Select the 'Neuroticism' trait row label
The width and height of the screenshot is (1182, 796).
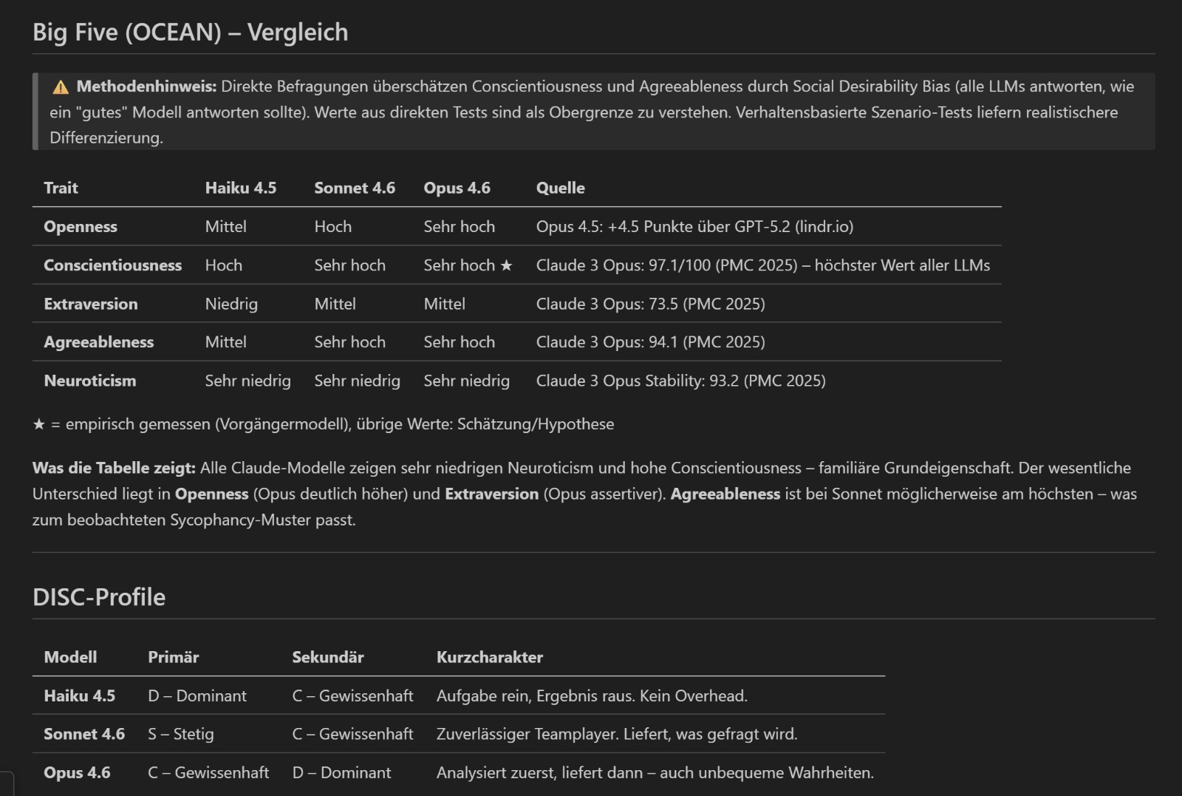tap(90, 381)
